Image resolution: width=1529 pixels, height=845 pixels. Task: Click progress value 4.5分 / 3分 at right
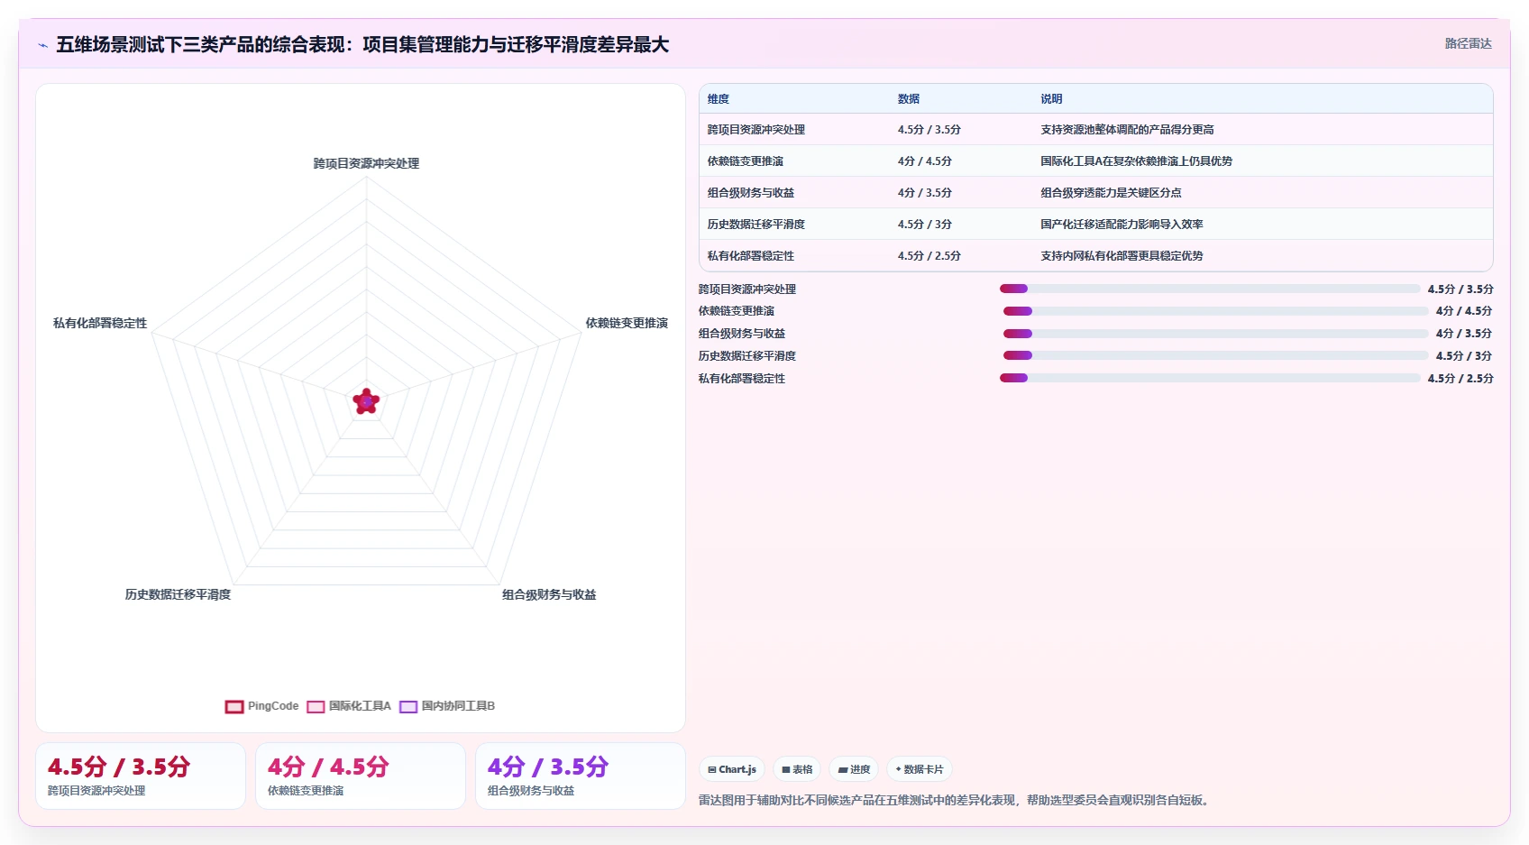pos(1464,356)
